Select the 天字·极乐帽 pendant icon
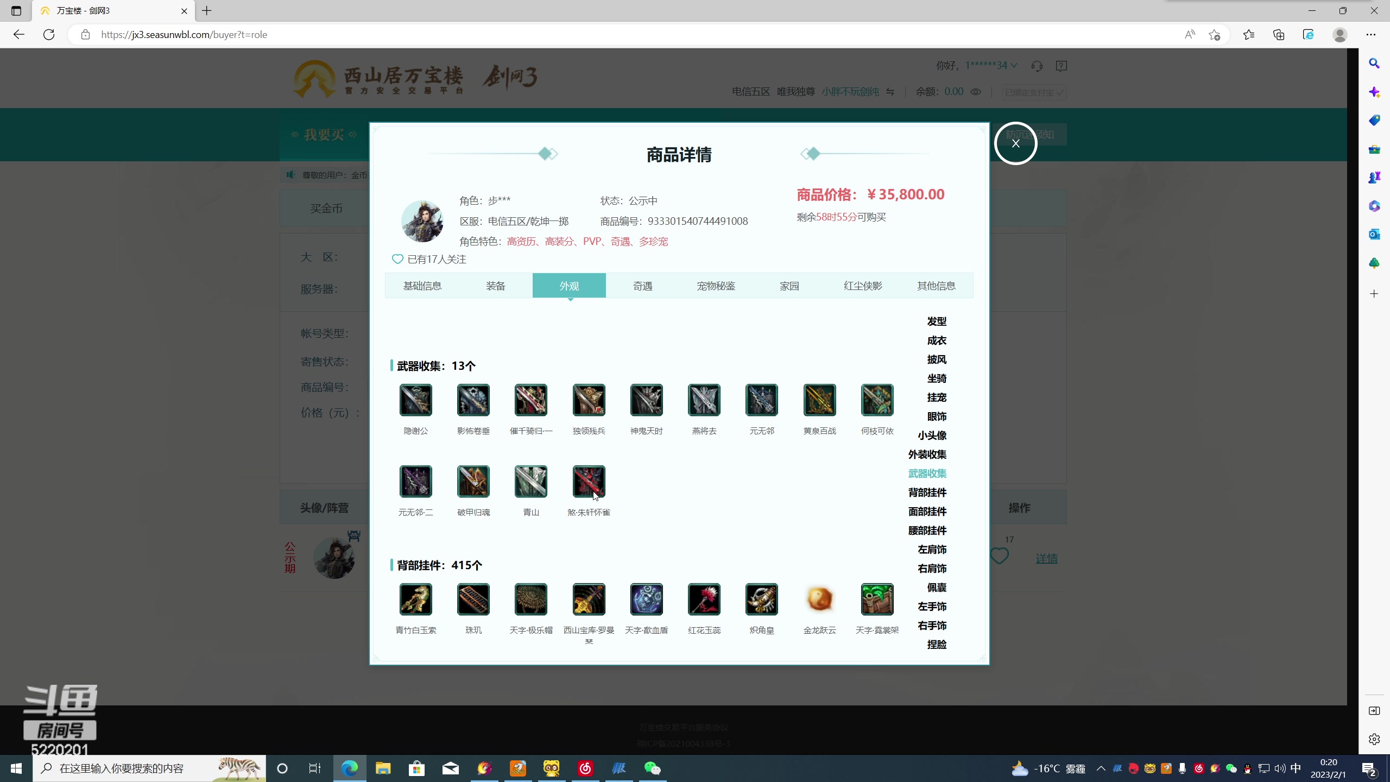The height and width of the screenshot is (782, 1390). tap(530, 599)
